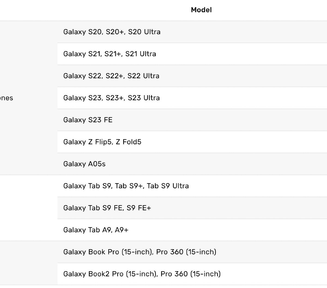Click the Galaxy S21, S21+, S21 Ultra row
Viewport: 327px width, 288px height.
(110, 54)
